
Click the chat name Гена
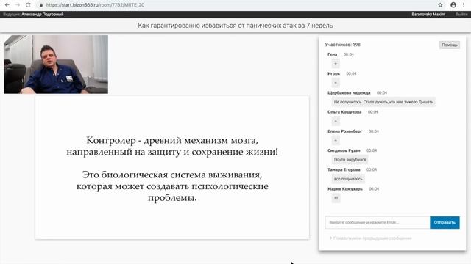[332, 54]
